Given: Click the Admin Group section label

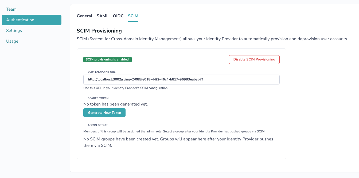Looking at the screenshot, I should (97, 125).
